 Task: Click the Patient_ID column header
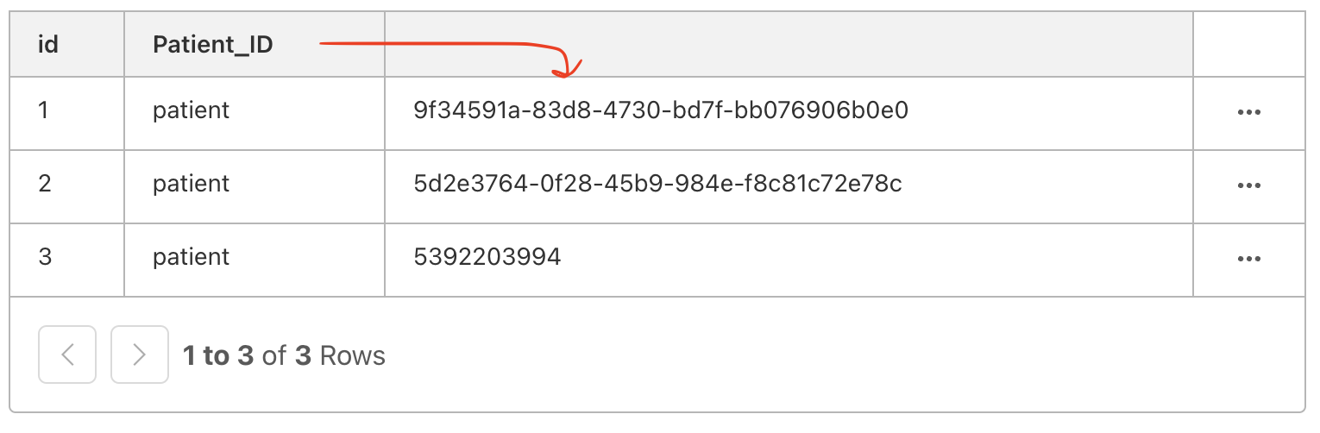pyautogui.click(x=255, y=45)
